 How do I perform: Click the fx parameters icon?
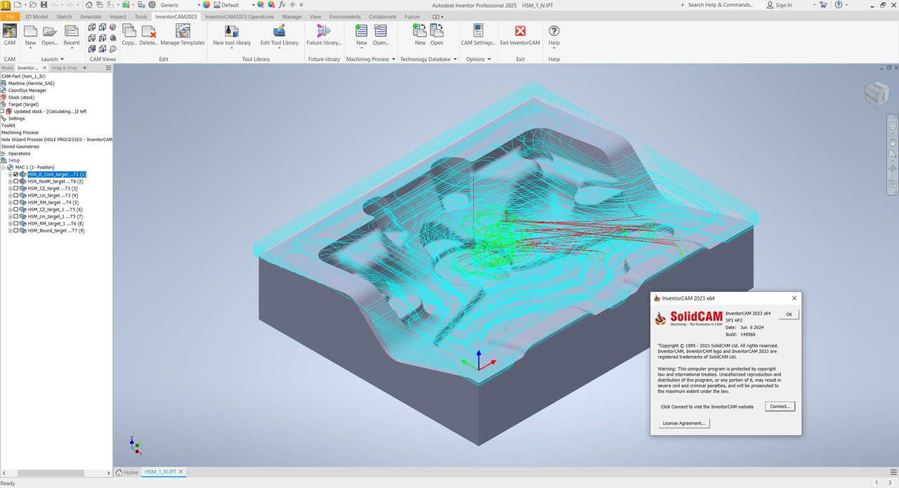pos(282,5)
